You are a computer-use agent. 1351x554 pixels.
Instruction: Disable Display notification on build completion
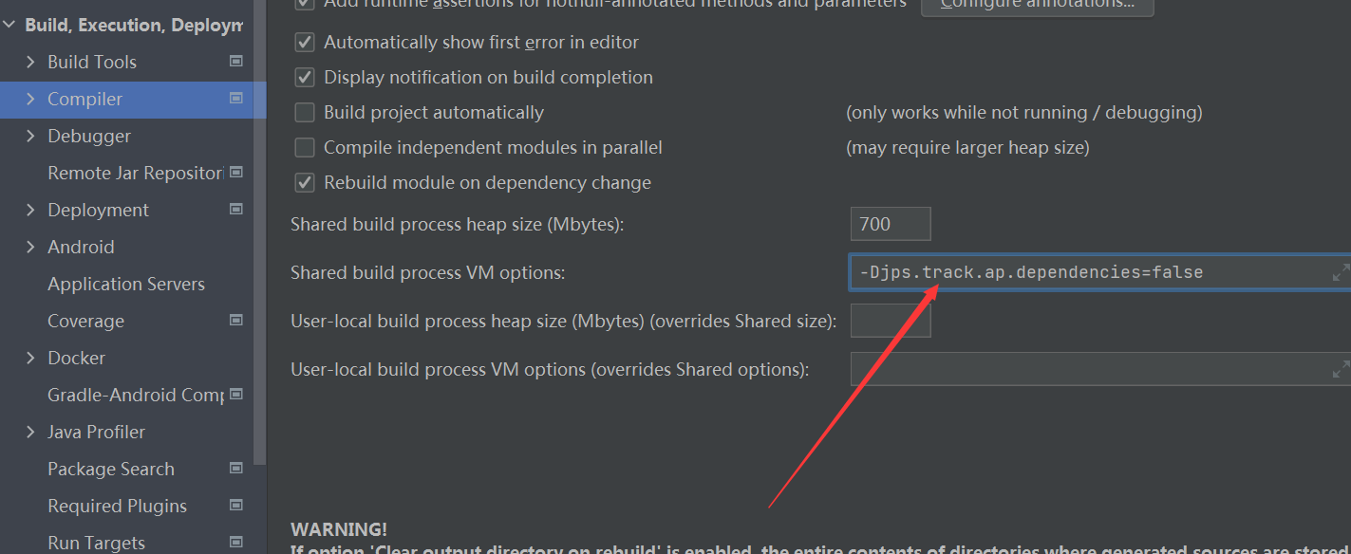pos(305,77)
